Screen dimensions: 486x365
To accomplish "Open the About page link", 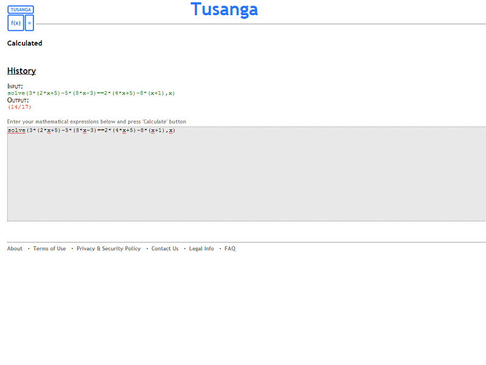I will pos(15,249).
